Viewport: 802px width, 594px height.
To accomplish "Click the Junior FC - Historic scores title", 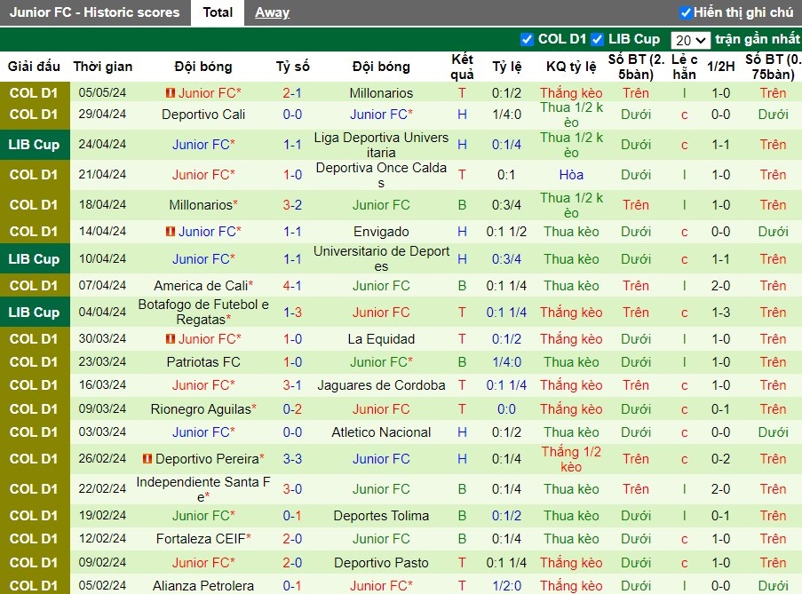I will [x=95, y=12].
